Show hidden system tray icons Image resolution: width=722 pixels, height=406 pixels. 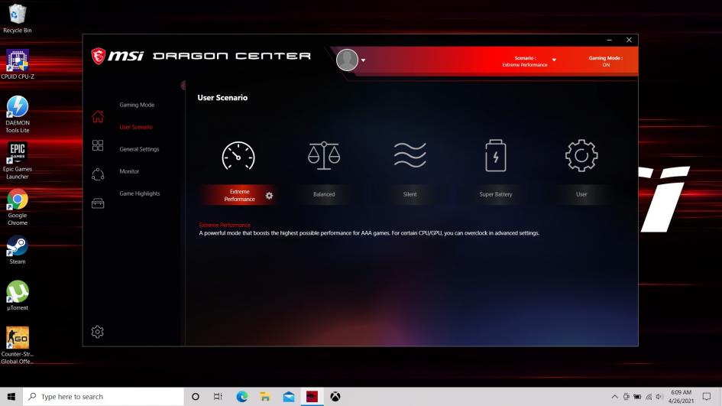coord(614,397)
